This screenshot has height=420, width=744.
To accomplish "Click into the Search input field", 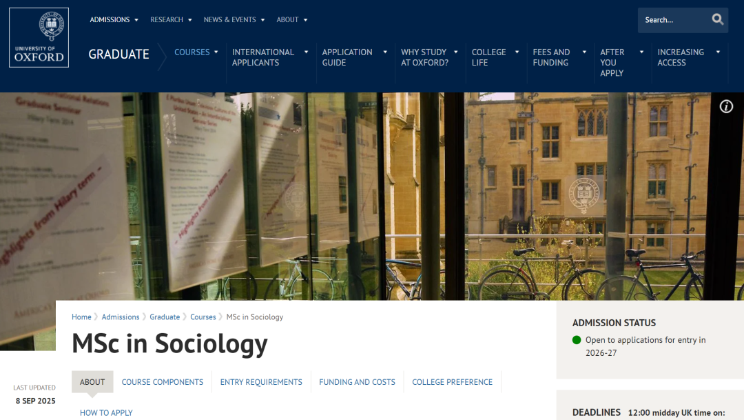I will pos(673,20).
